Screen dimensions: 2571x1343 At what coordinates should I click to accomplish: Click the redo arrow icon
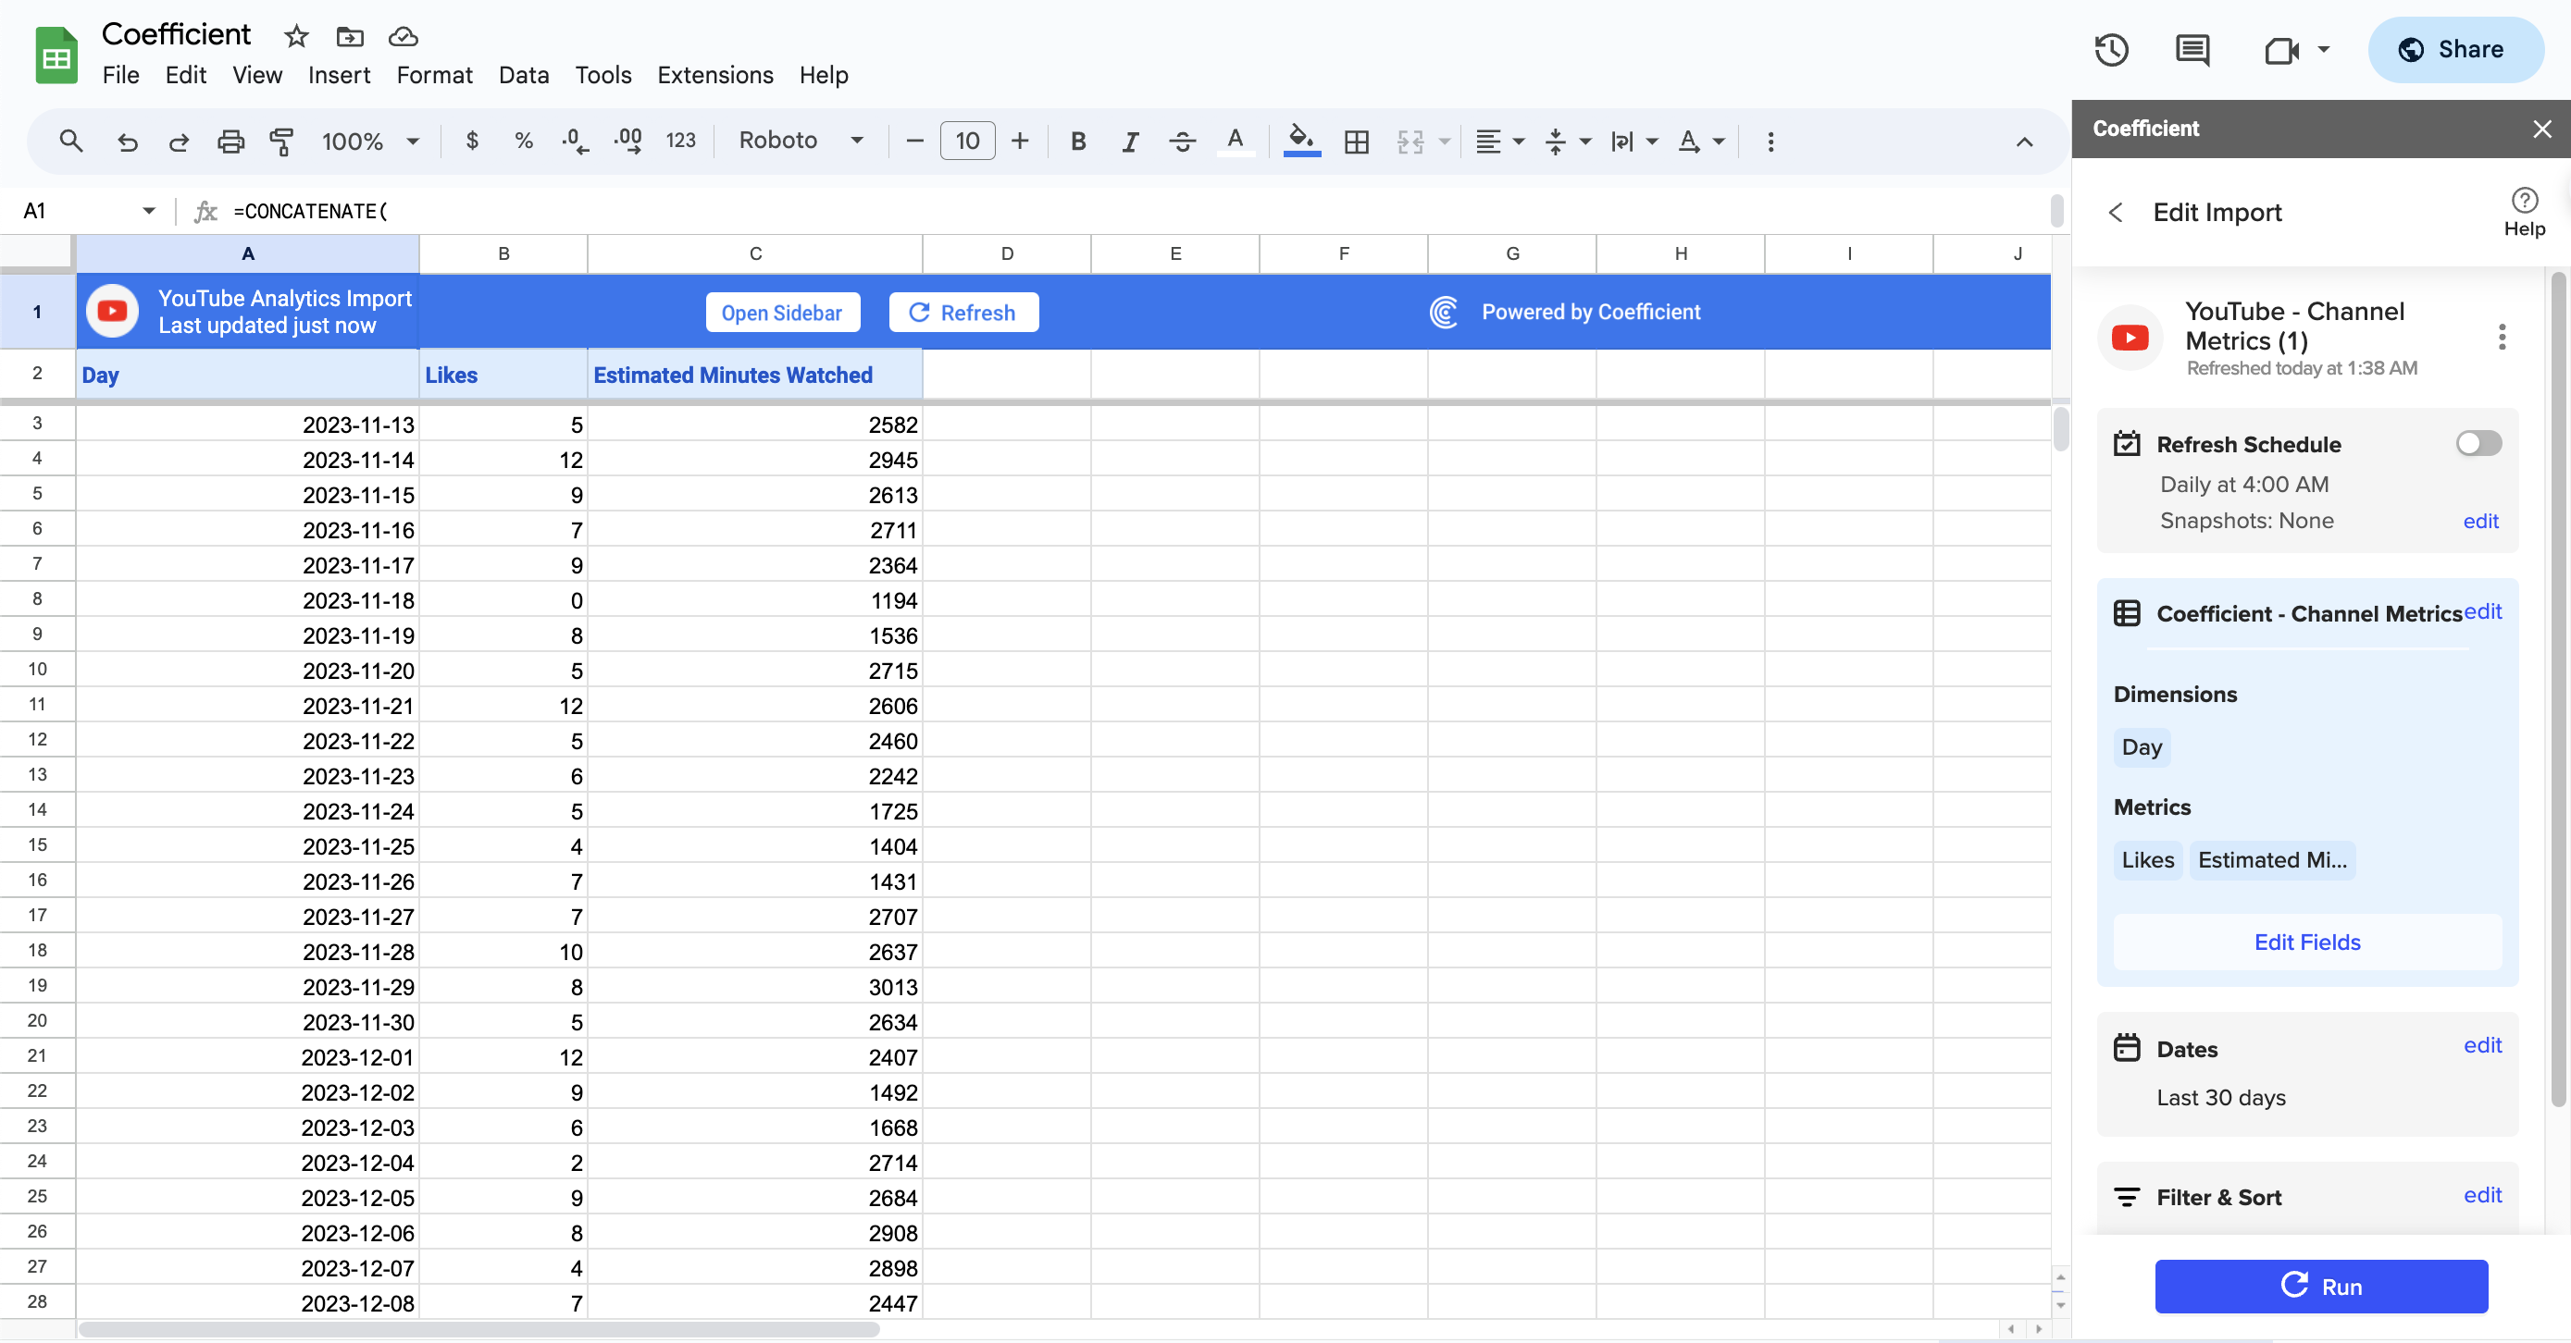pos(179,142)
